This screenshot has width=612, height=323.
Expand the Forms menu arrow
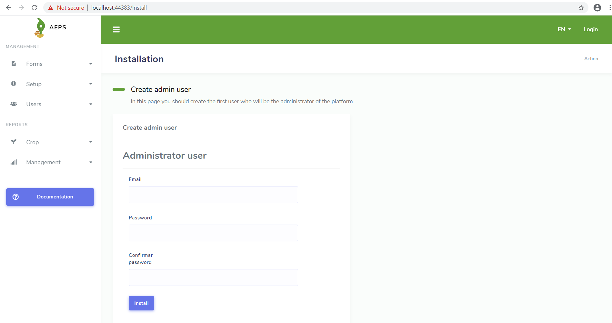coord(91,64)
